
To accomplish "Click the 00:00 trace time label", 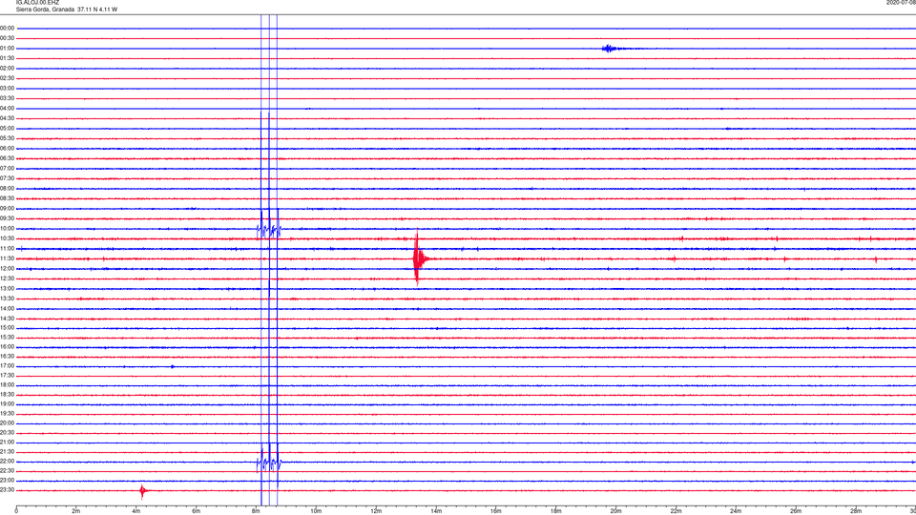I will (x=8, y=29).
